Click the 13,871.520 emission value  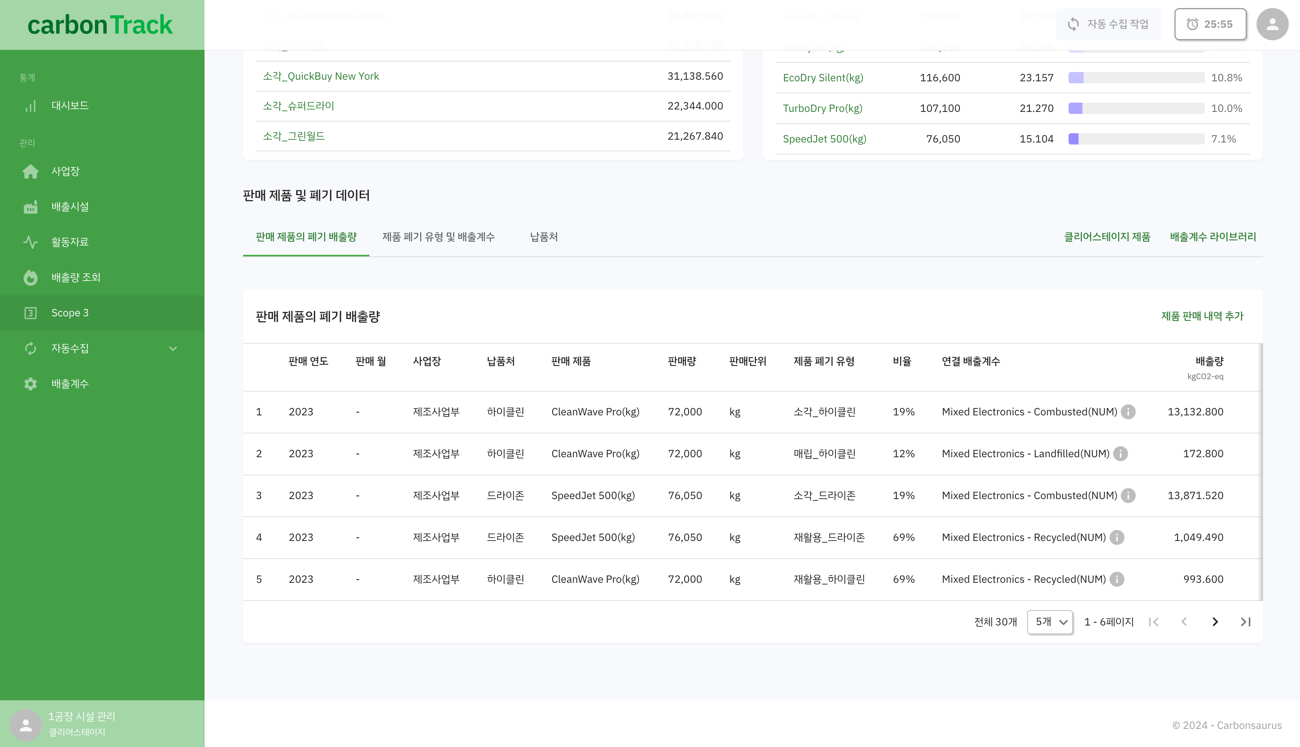[x=1195, y=495]
